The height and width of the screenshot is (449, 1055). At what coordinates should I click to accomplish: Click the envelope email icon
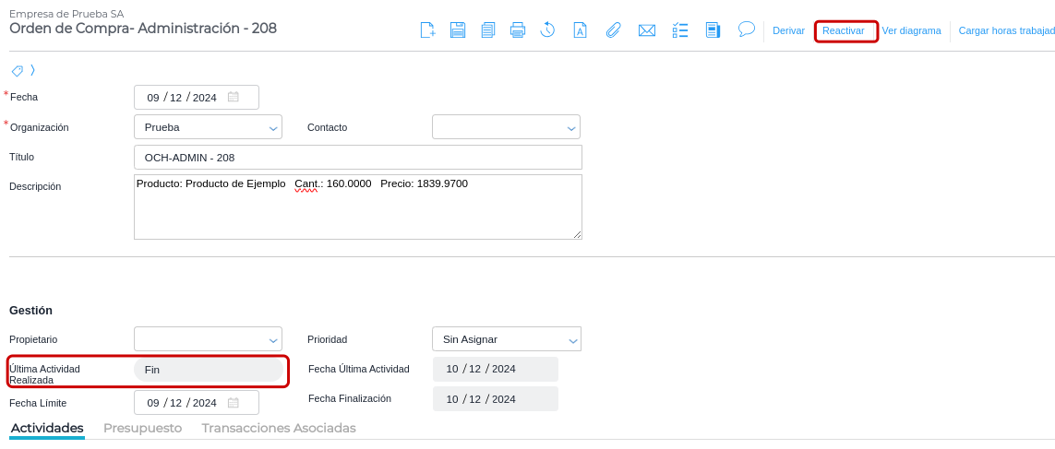(647, 30)
